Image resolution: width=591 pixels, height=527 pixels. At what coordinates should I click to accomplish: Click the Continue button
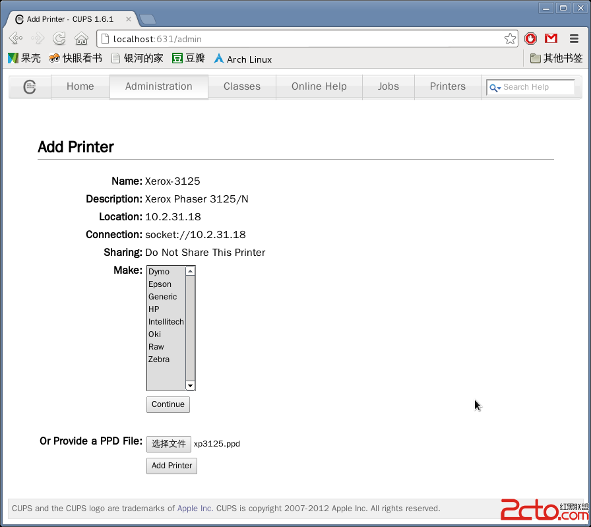[168, 404]
